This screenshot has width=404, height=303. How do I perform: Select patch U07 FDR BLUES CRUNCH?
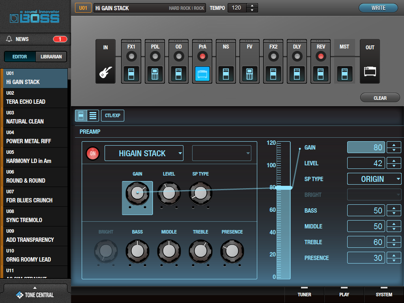pos(35,197)
